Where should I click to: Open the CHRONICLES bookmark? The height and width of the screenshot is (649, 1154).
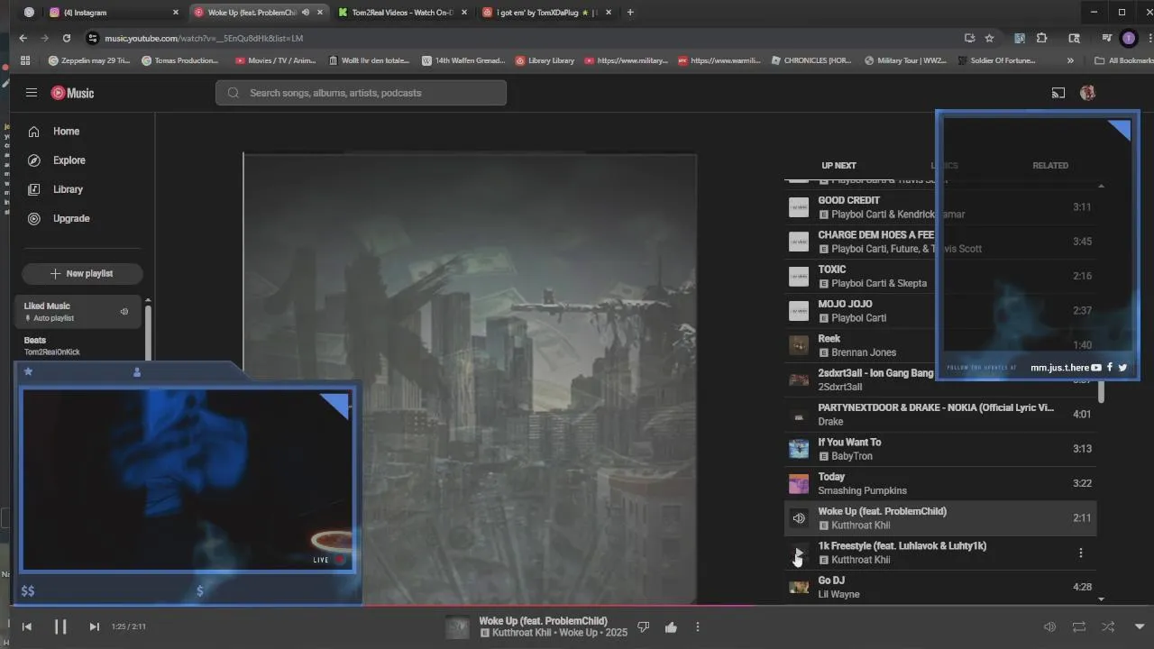(x=811, y=60)
